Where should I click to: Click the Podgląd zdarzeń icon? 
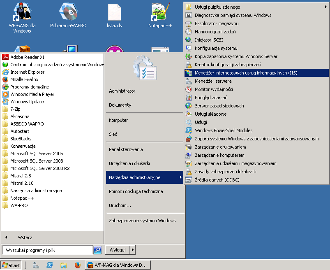189,98
